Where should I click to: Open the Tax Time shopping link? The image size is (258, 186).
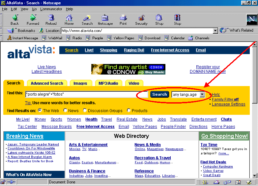pyautogui.click(x=209, y=145)
